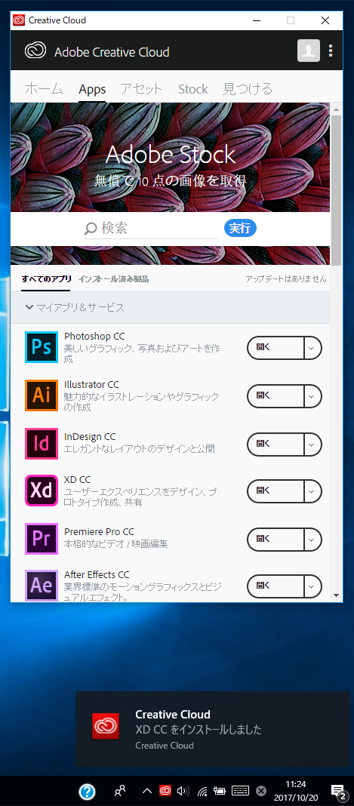
Task: Click the blue help question mark in taskbar
Action: pos(87,791)
